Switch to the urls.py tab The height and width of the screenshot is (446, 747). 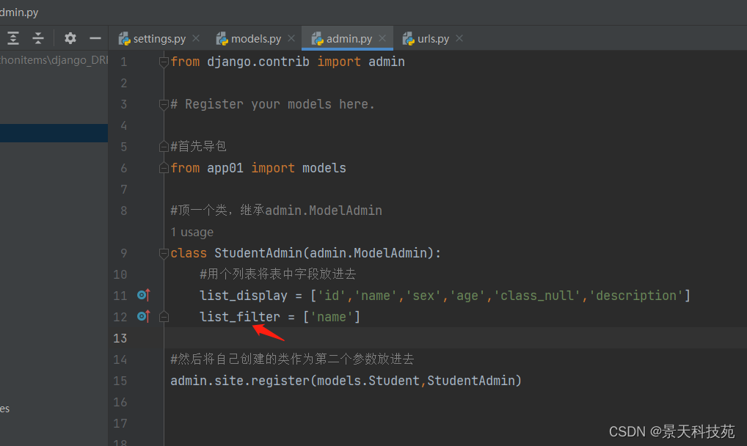433,37
